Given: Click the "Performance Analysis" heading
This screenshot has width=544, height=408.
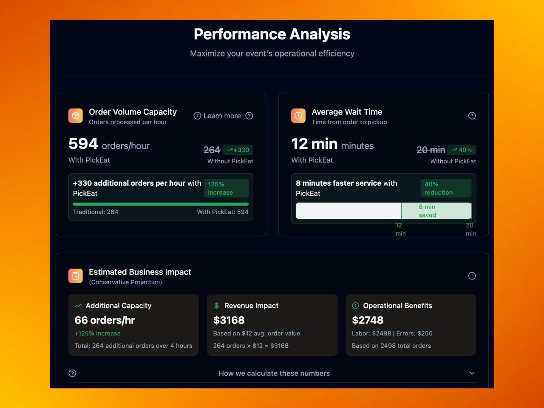Looking at the screenshot, I should pos(272,34).
